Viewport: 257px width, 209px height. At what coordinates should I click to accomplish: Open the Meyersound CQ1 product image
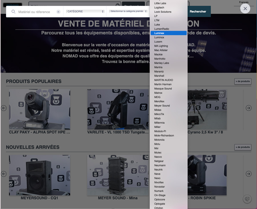coord(39,175)
